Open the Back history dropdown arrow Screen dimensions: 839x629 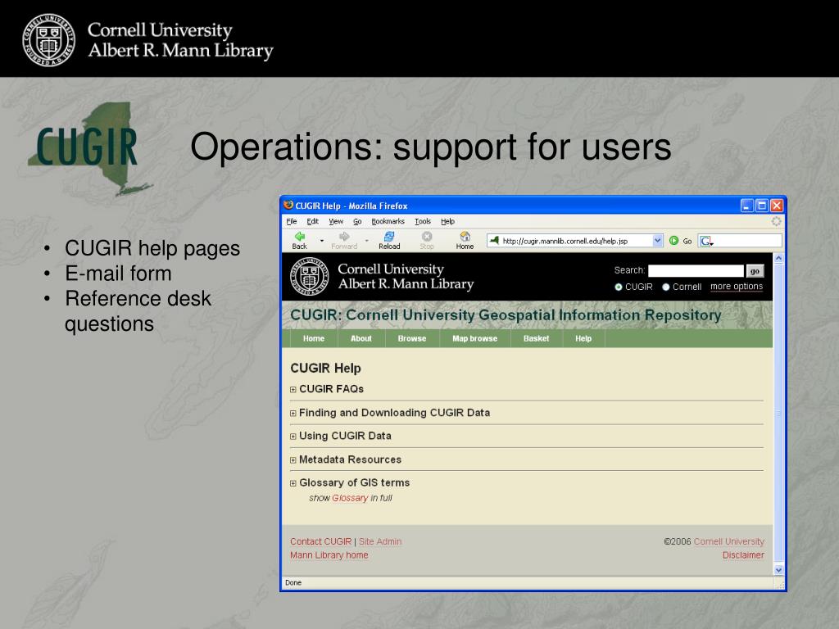(x=321, y=241)
